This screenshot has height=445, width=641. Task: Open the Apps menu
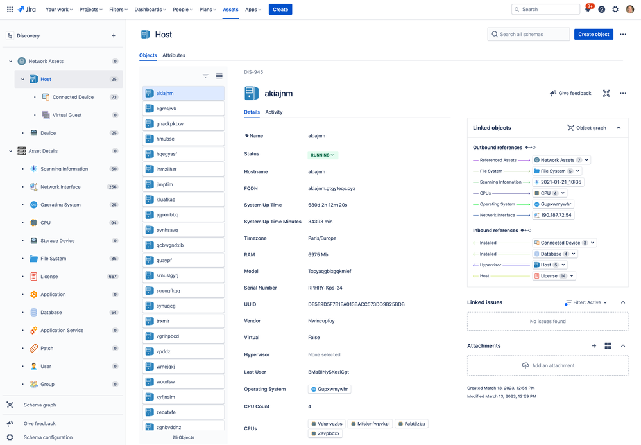point(253,10)
